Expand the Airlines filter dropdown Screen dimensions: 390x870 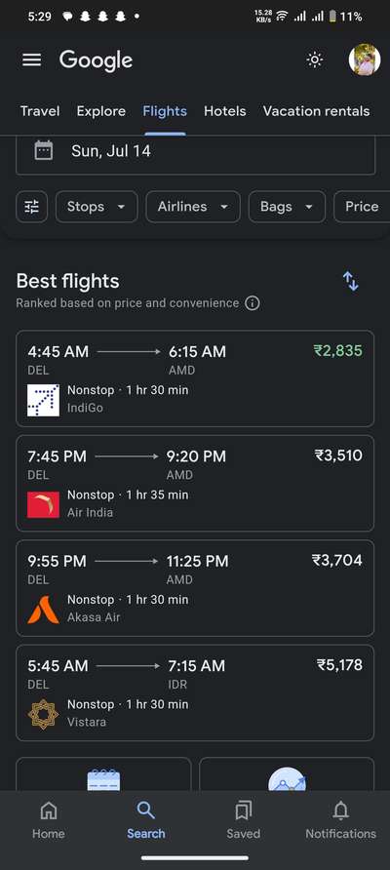(x=193, y=207)
